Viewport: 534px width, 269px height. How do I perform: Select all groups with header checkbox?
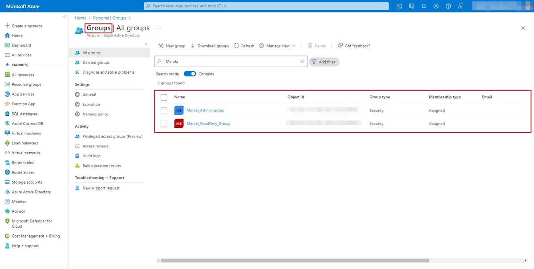point(164,97)
